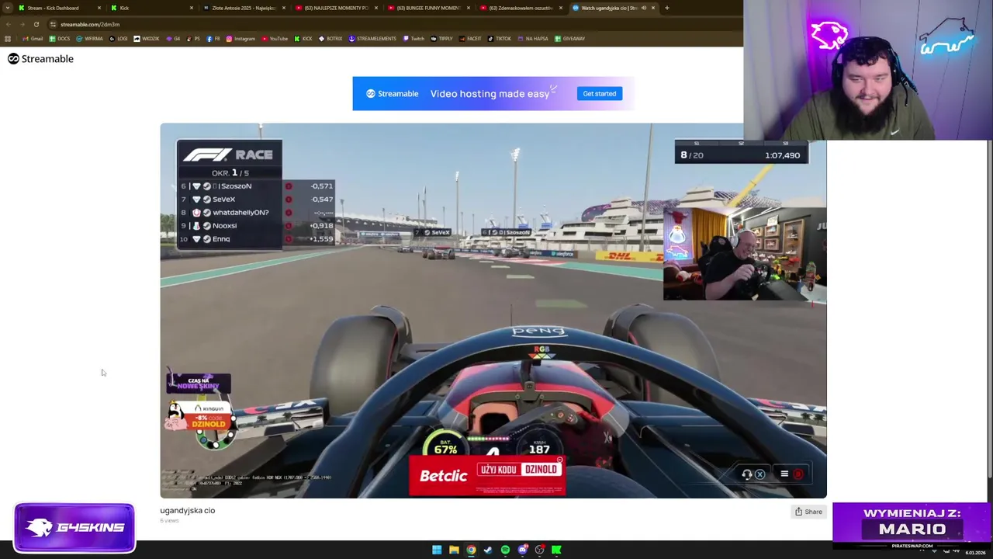The width and height of the screenshot is (993, 559).
Task: Open Spotify from taskbar
Action: pyautogui.click(x=505, y=550)
